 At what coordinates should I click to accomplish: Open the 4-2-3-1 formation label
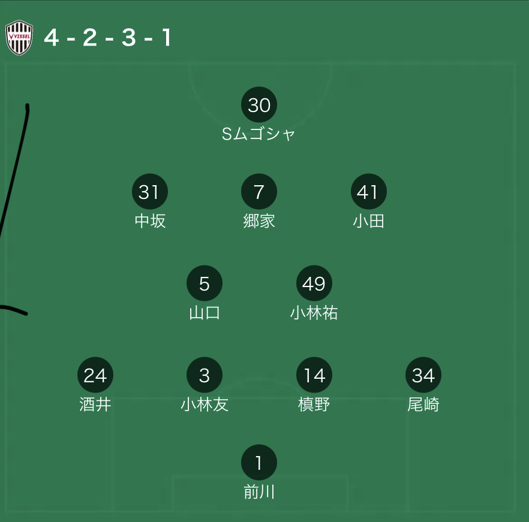[108, 37]
